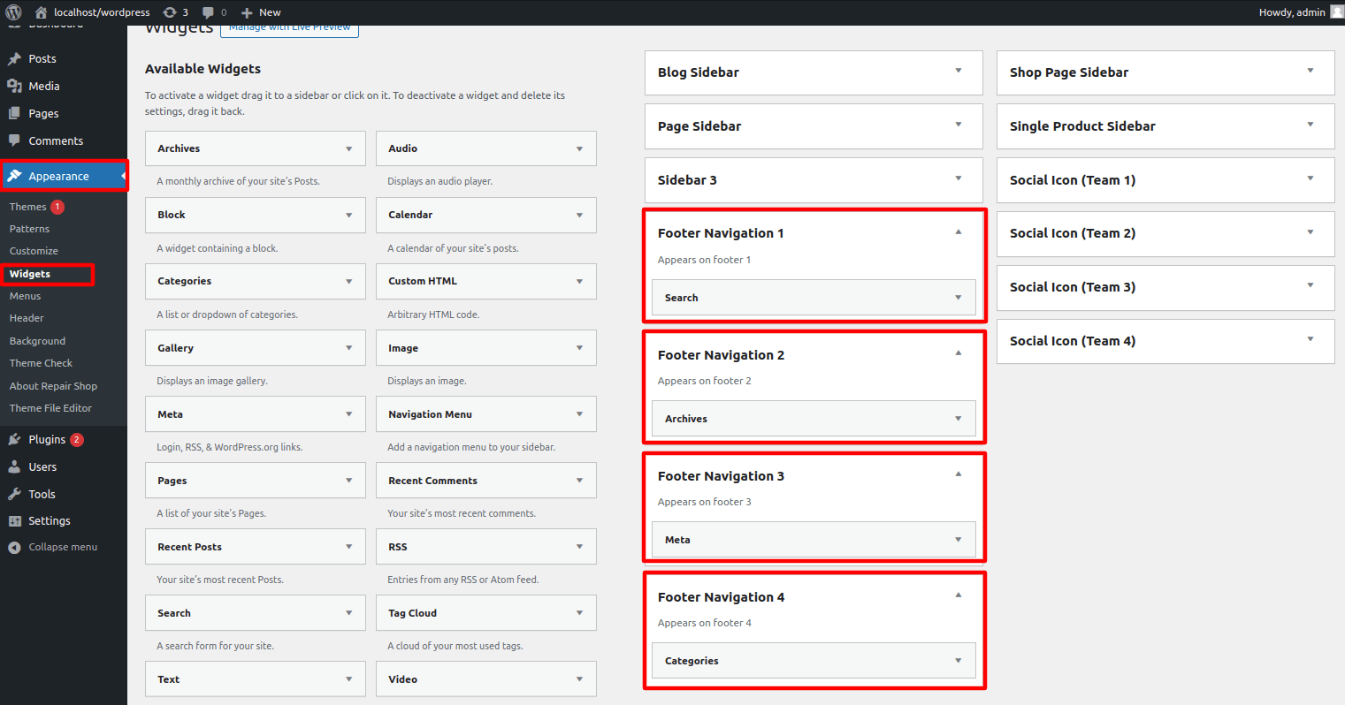The width and height of the screenshot is (1345, 705).
Task: Click the New content button in admin bar
Action: pyautogui.click(x=261, y=12)
